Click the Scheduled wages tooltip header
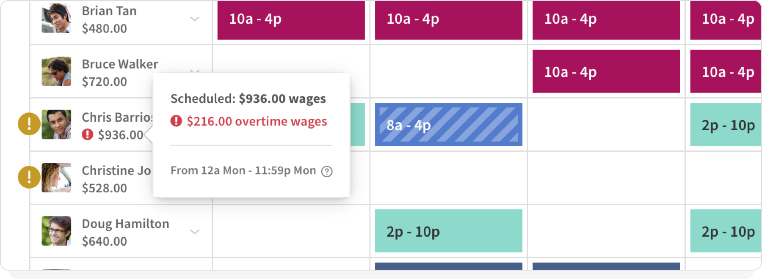The height and width of the screenshot is (279, 762). point(248,98)
